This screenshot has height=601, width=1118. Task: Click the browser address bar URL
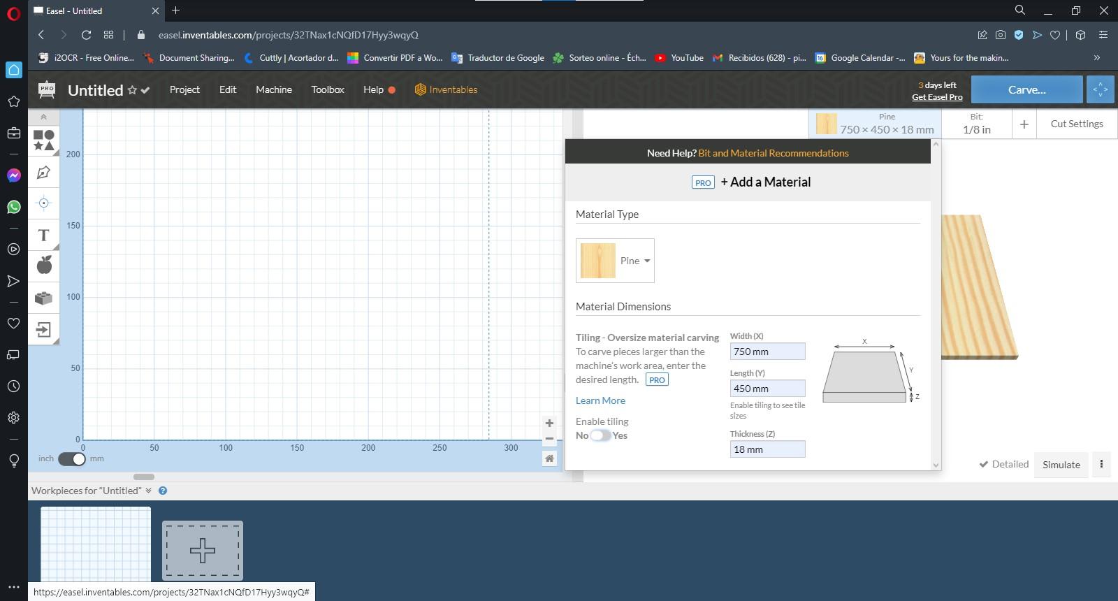click(x=288, y=35)
